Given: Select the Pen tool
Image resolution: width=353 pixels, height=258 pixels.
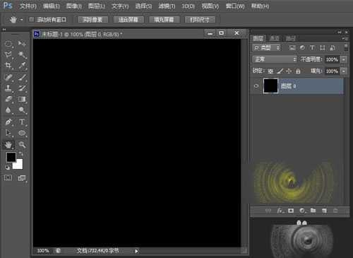Looking at the screenshot, I should click(8, 122).
